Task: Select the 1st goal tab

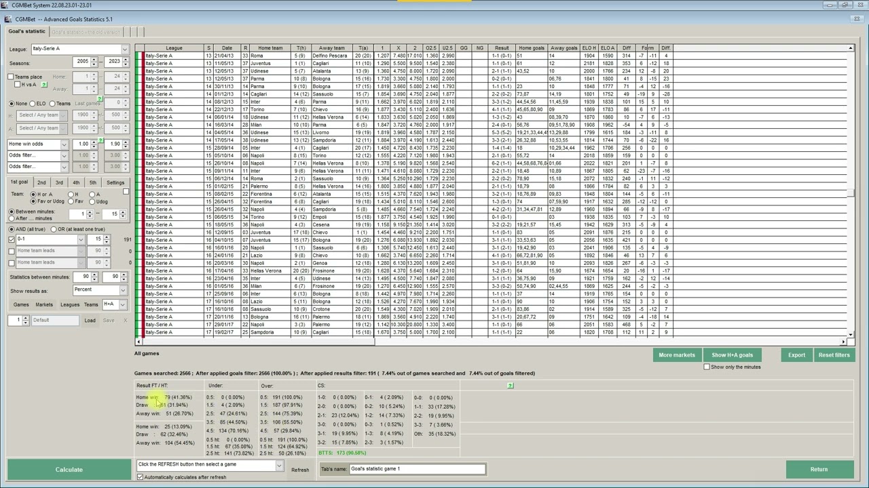Action: click(x=19, y=182)
